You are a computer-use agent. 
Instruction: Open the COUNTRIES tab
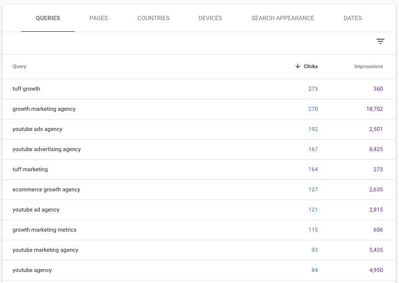click(153, 18)
